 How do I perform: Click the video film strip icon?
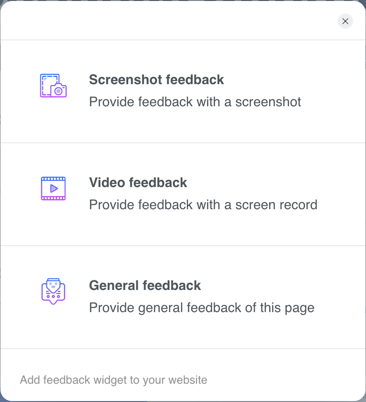coord(53,188)
